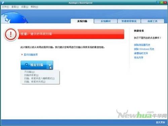The height and width of the screenshot is (126, 168).
Task: Minimize the BoostSpeed window
Action: [x=158, y=2]
